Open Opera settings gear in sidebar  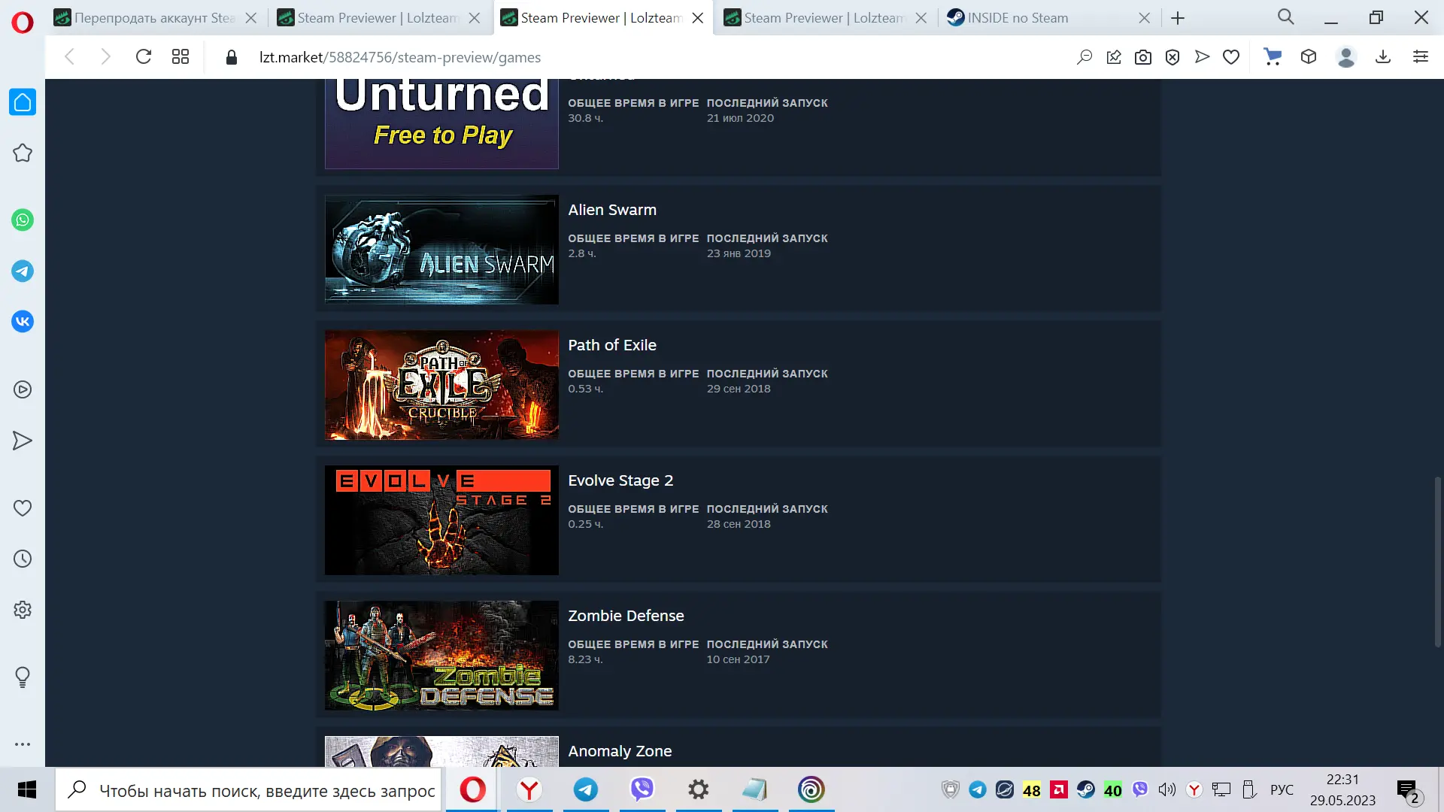pos(23,610)
